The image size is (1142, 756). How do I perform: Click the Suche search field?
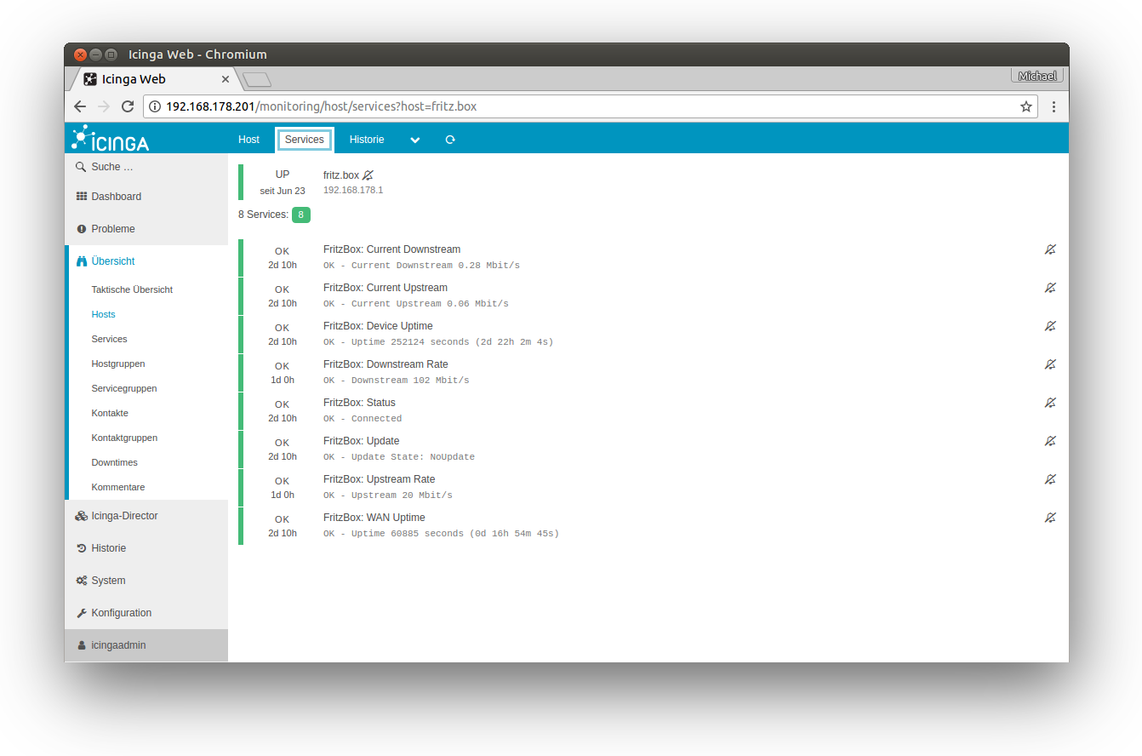click(x=146, y=167)
